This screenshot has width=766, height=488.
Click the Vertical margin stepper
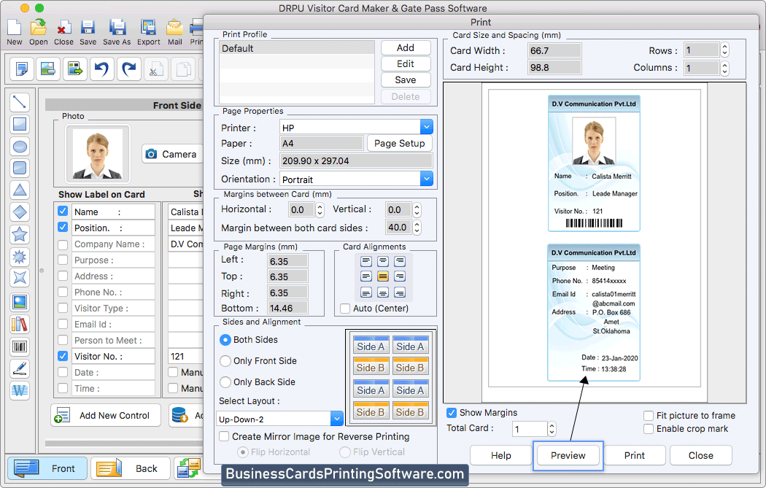click(x=417, y=210)
